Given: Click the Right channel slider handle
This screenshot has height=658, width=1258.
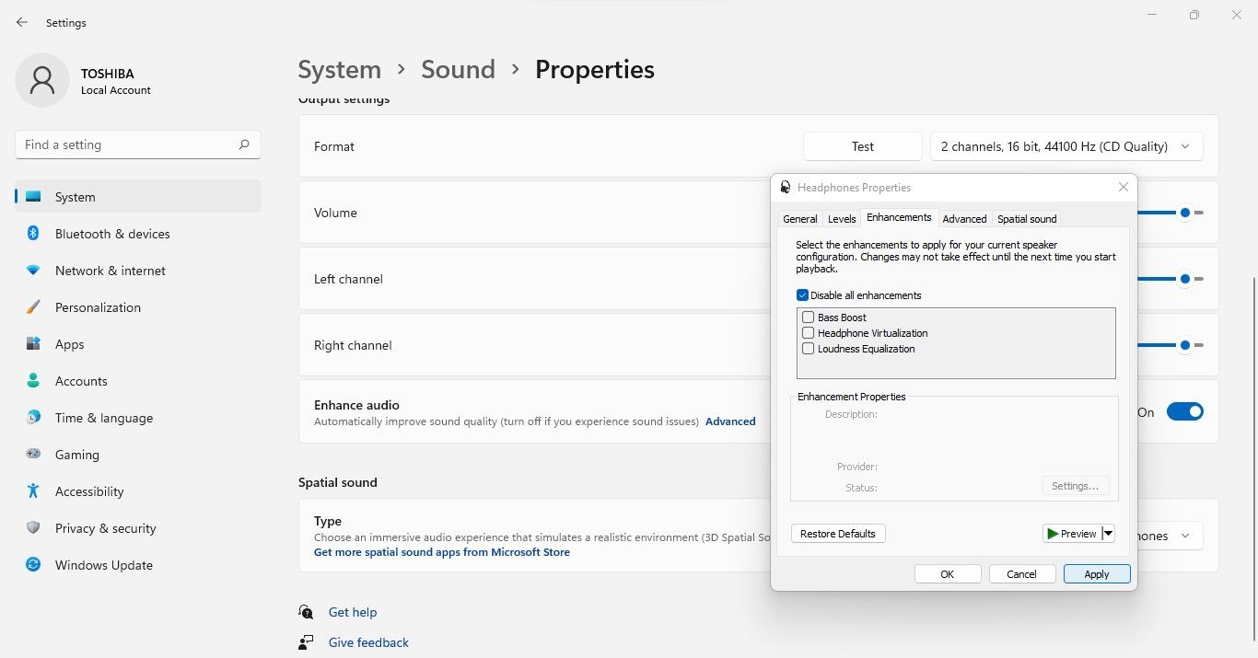Looking at the screenshot, I should (x=1185, y=345).
